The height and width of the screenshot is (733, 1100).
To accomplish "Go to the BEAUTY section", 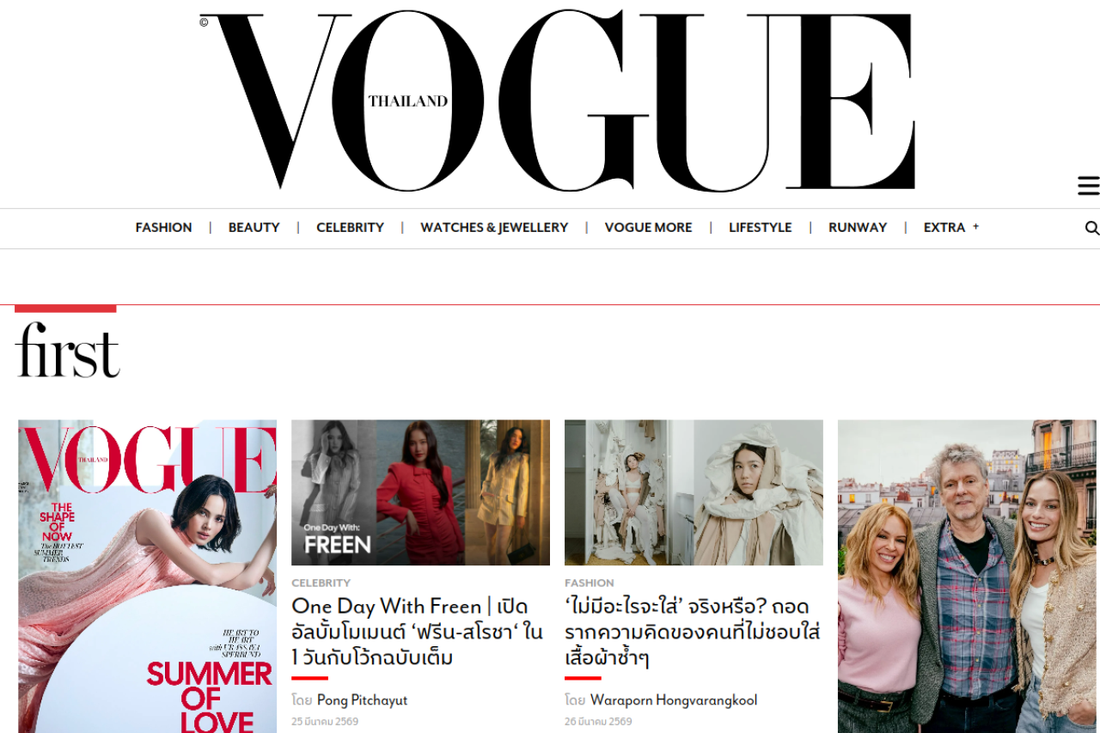I will (254, 228).
